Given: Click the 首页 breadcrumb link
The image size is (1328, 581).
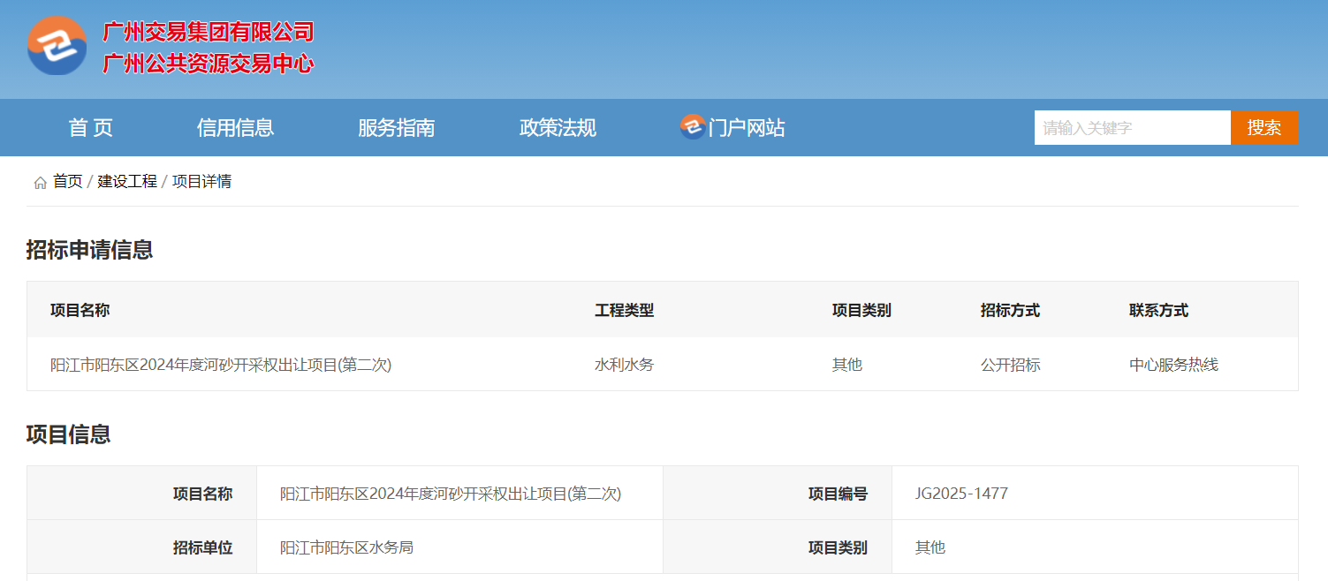Looking at the screenshot, I should point(67,182).
